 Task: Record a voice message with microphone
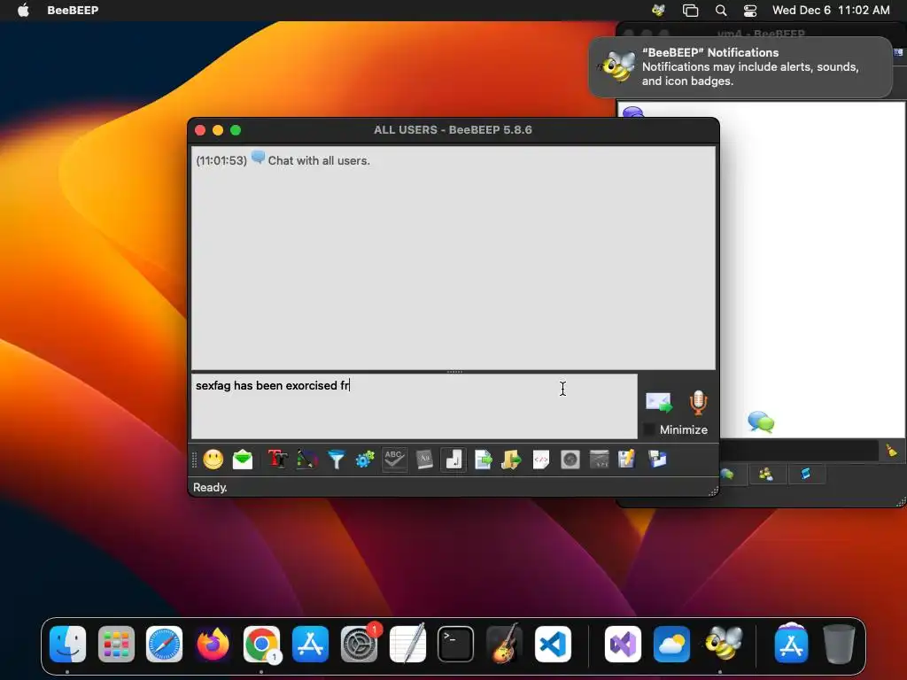698,403
